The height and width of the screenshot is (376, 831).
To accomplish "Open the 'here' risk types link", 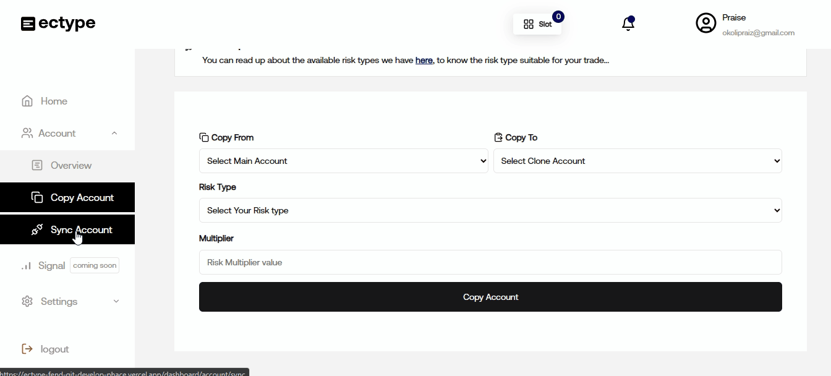I will [424, 60].
